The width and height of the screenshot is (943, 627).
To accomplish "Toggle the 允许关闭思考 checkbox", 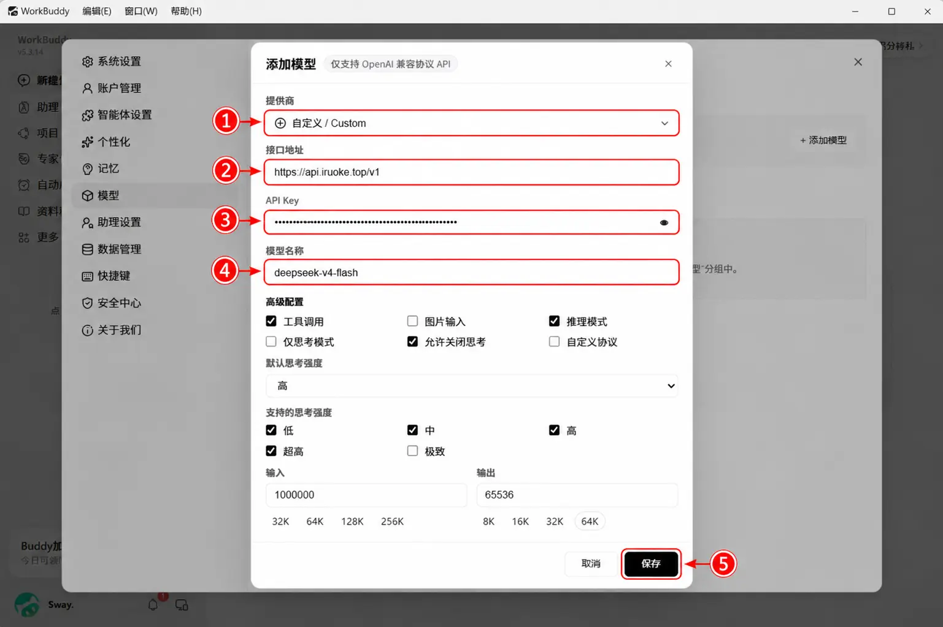I will [412, 341].
